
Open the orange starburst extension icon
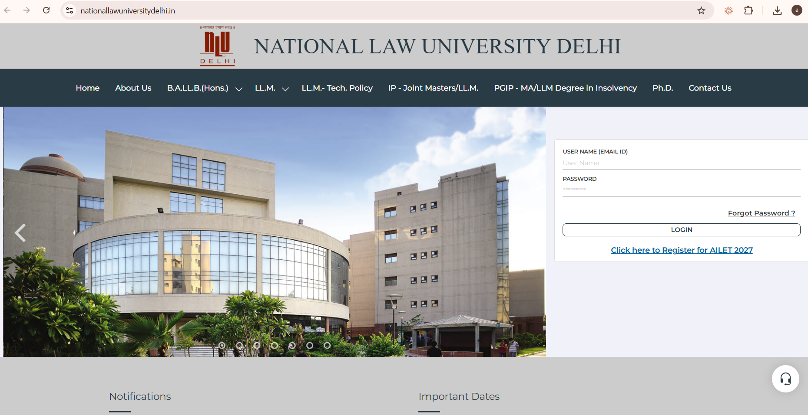(x=729, y=10)
